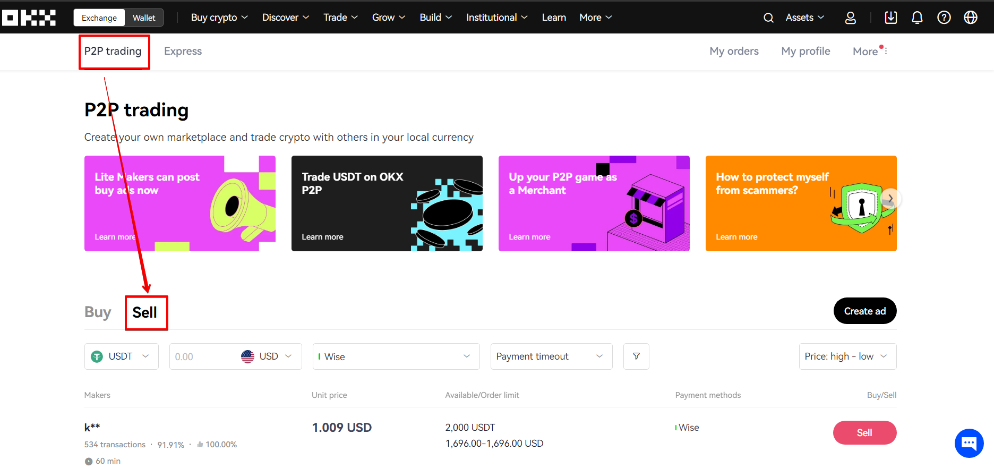This screenshot has width=994, height=468.
Task: Switch to the Sell tab
Action: 144,312
